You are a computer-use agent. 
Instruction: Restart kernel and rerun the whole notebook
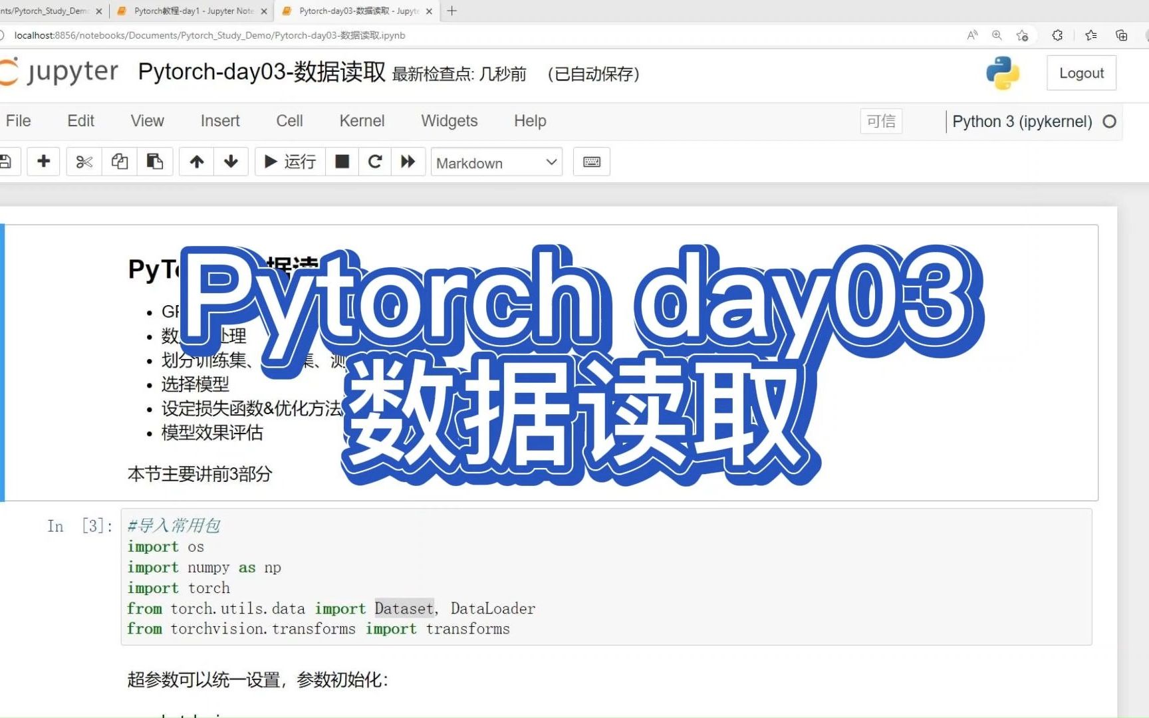click(x=408, y=162)
